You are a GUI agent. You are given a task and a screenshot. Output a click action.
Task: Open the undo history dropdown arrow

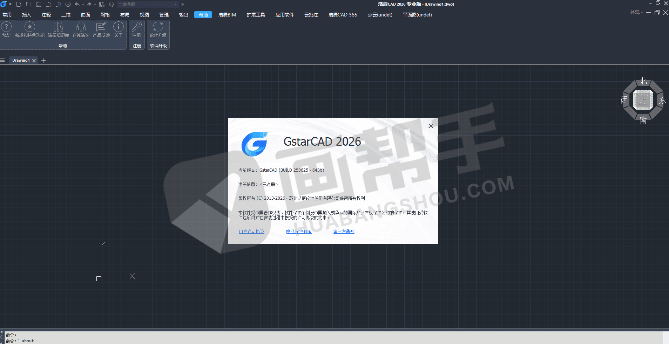click(x=83, y=5)
